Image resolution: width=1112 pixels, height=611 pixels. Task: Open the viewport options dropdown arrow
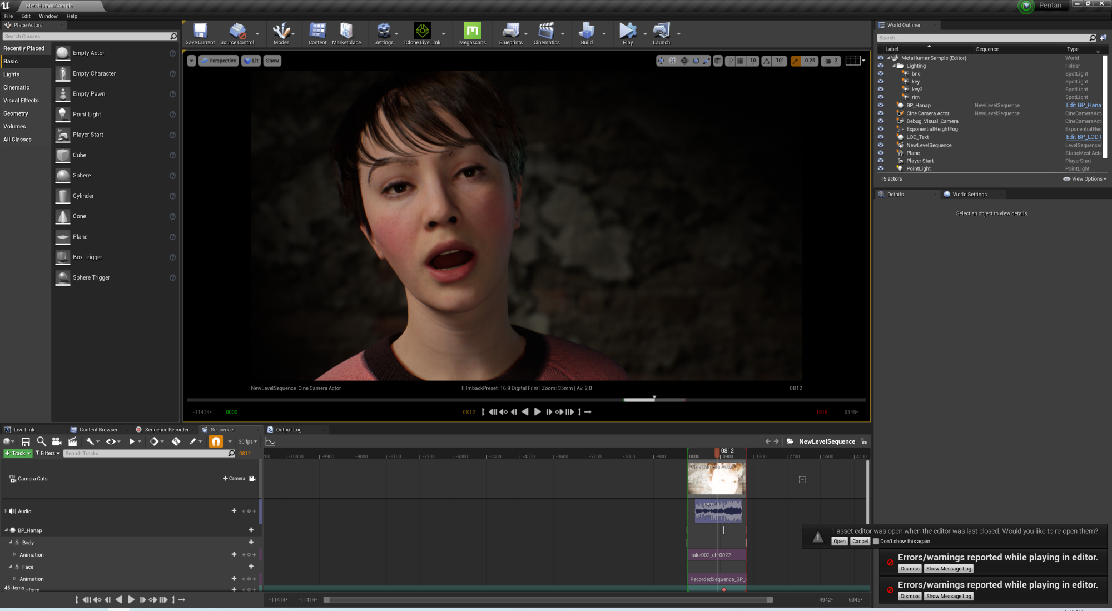191,61
